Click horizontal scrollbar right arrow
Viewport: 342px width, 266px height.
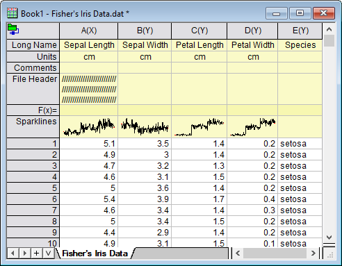313,253
